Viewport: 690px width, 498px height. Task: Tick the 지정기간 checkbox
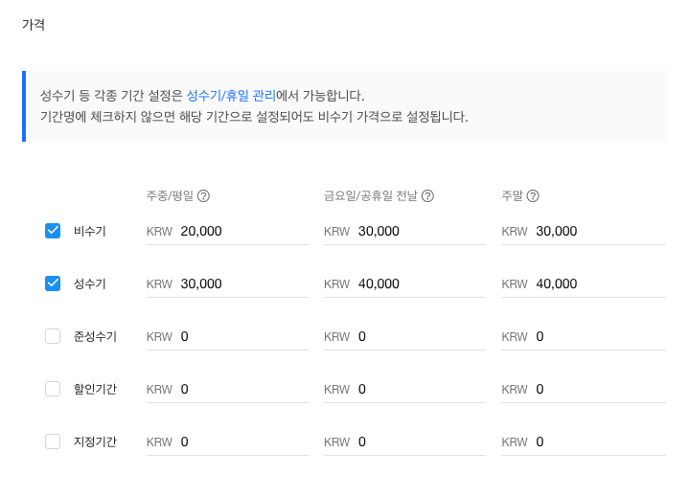(53, 441)
